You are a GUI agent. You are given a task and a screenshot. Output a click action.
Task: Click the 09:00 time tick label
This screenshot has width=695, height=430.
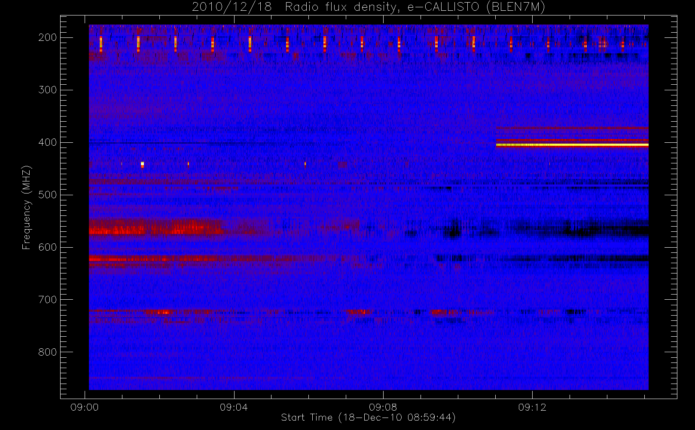coord(85,407)
